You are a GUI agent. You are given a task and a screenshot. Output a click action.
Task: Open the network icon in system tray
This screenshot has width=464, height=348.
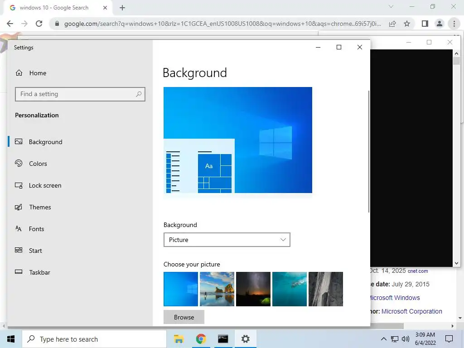tap(395, 339)
